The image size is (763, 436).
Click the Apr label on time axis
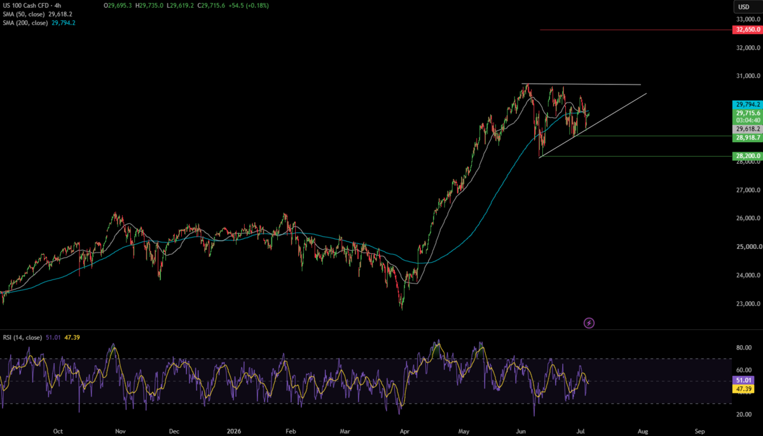(x=404, y=430)
